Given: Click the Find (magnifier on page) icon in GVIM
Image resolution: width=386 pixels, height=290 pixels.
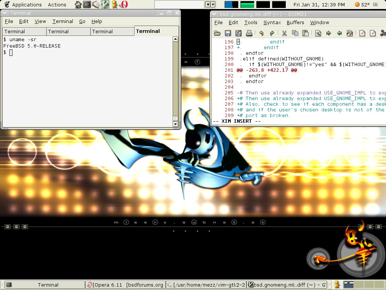Looking at the screenshot, I should click(x=318, y=33).
